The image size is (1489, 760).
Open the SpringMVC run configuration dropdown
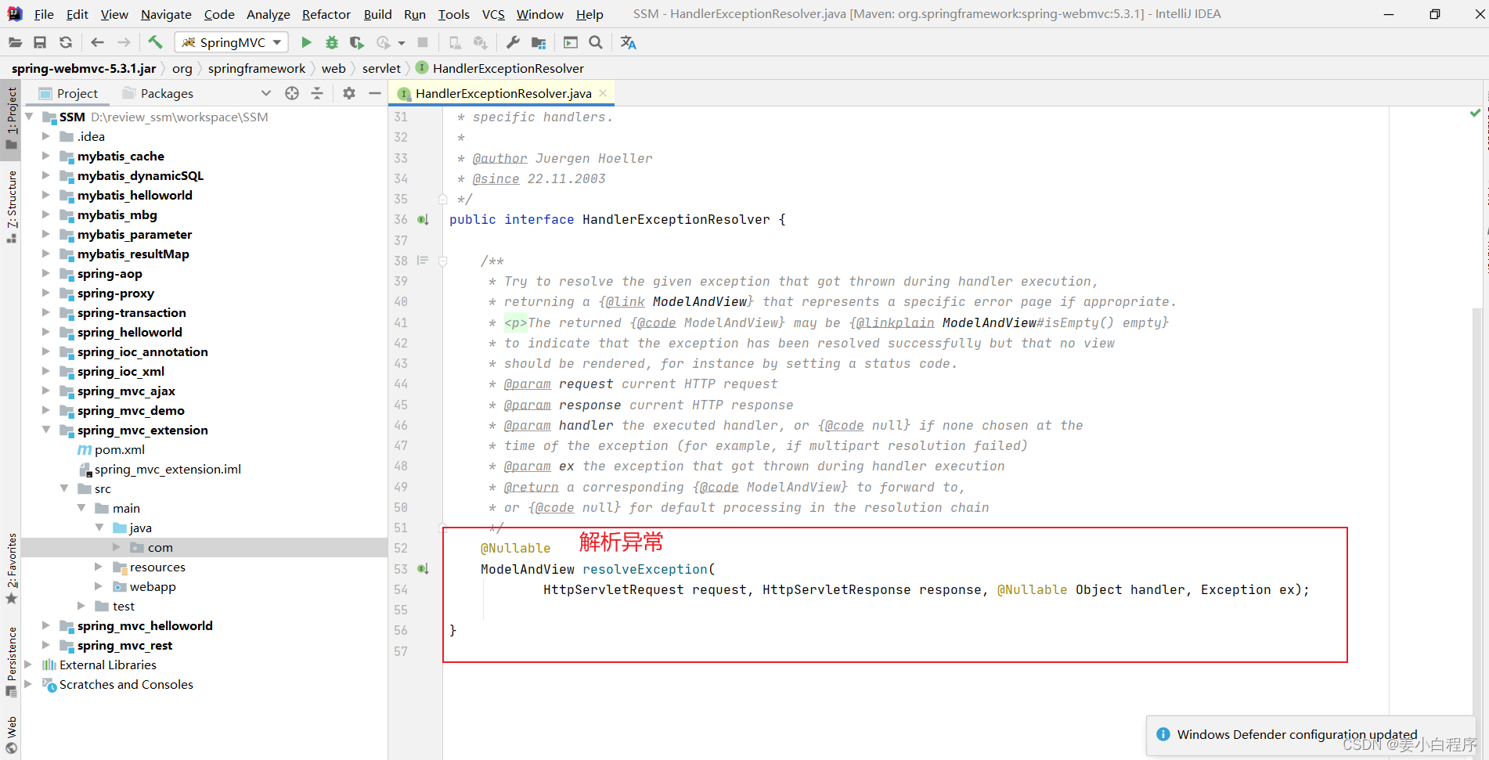[x=277, y=42]
